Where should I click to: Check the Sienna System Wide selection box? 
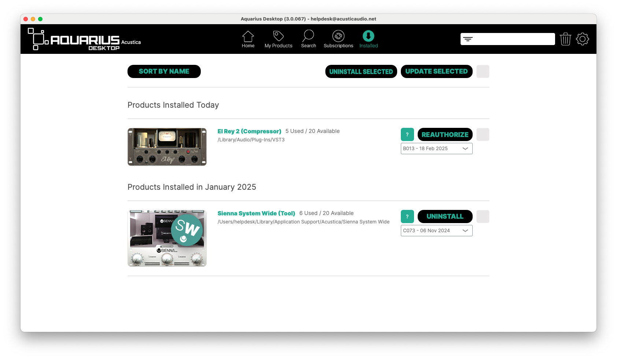click(x=483, y=216)
